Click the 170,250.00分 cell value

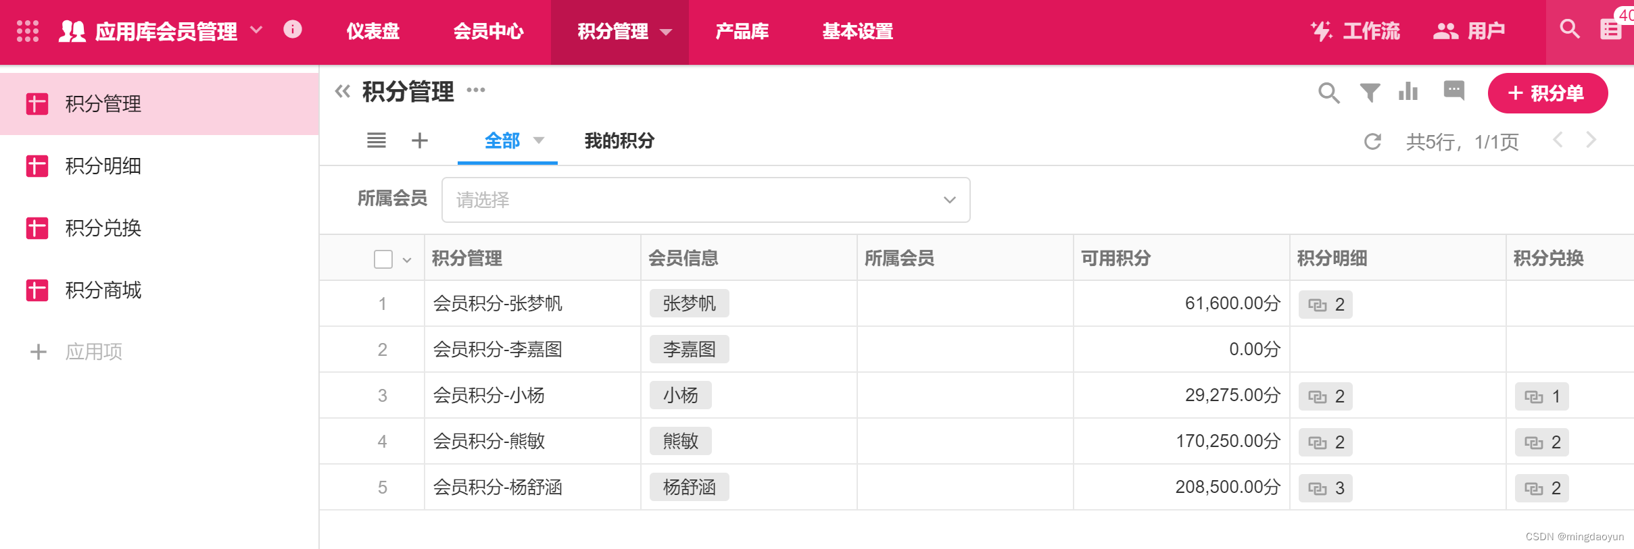(x=1228, y=442)
